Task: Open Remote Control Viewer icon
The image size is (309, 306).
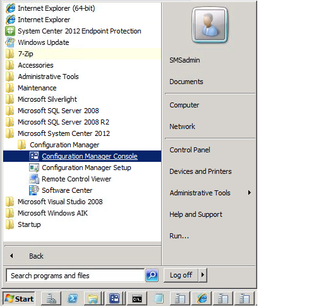Action: tap(34, 179)
